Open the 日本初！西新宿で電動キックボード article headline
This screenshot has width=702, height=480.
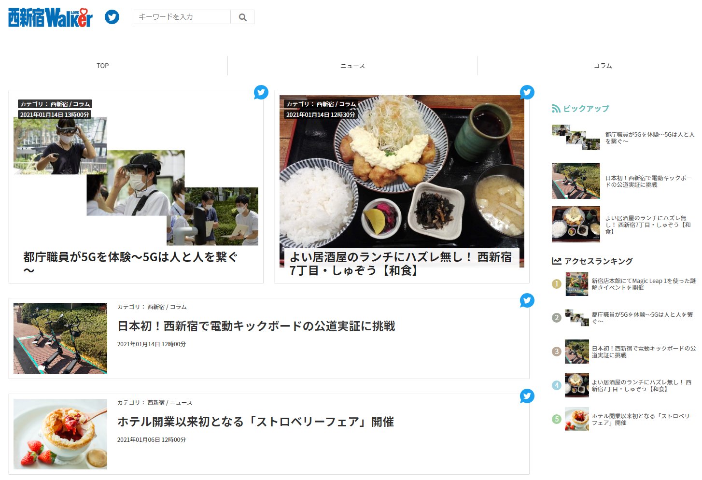click(x=256, y=326)
